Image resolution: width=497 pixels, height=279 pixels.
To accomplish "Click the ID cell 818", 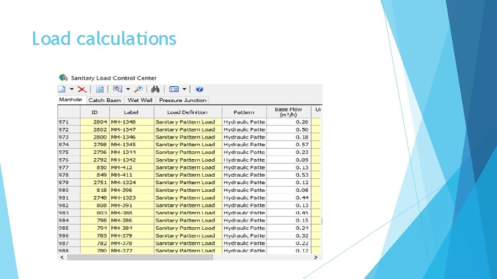I will click(95, 190).
